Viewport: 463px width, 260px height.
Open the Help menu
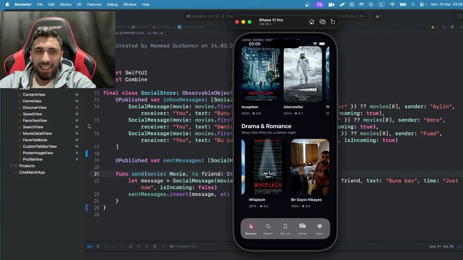pyautogui.click(x=146, y=4)
